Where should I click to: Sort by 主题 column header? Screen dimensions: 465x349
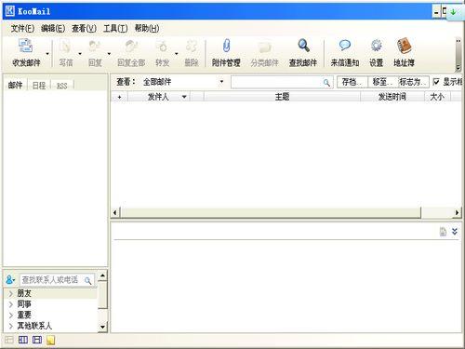point(282,97)
